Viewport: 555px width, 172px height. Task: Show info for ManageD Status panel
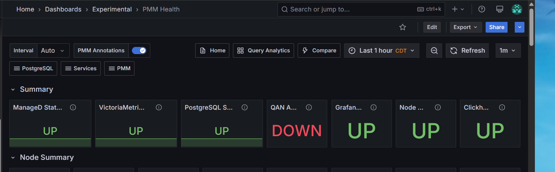point(73,107)
